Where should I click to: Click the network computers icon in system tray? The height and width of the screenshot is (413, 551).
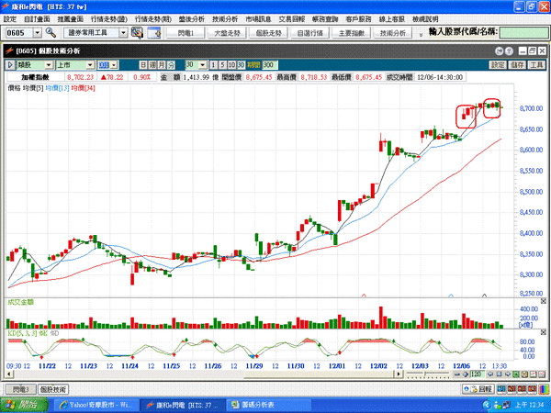[505, 405]
